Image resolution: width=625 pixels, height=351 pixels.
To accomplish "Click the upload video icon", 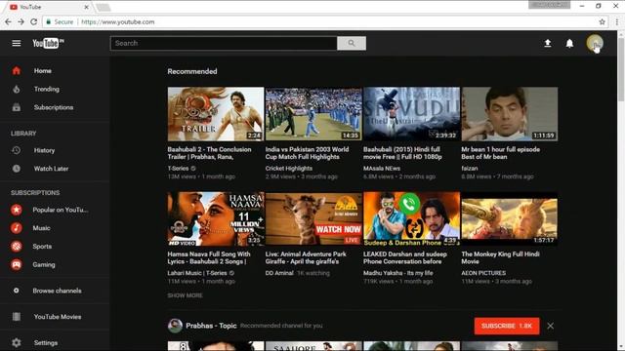I will pos(548,43).
